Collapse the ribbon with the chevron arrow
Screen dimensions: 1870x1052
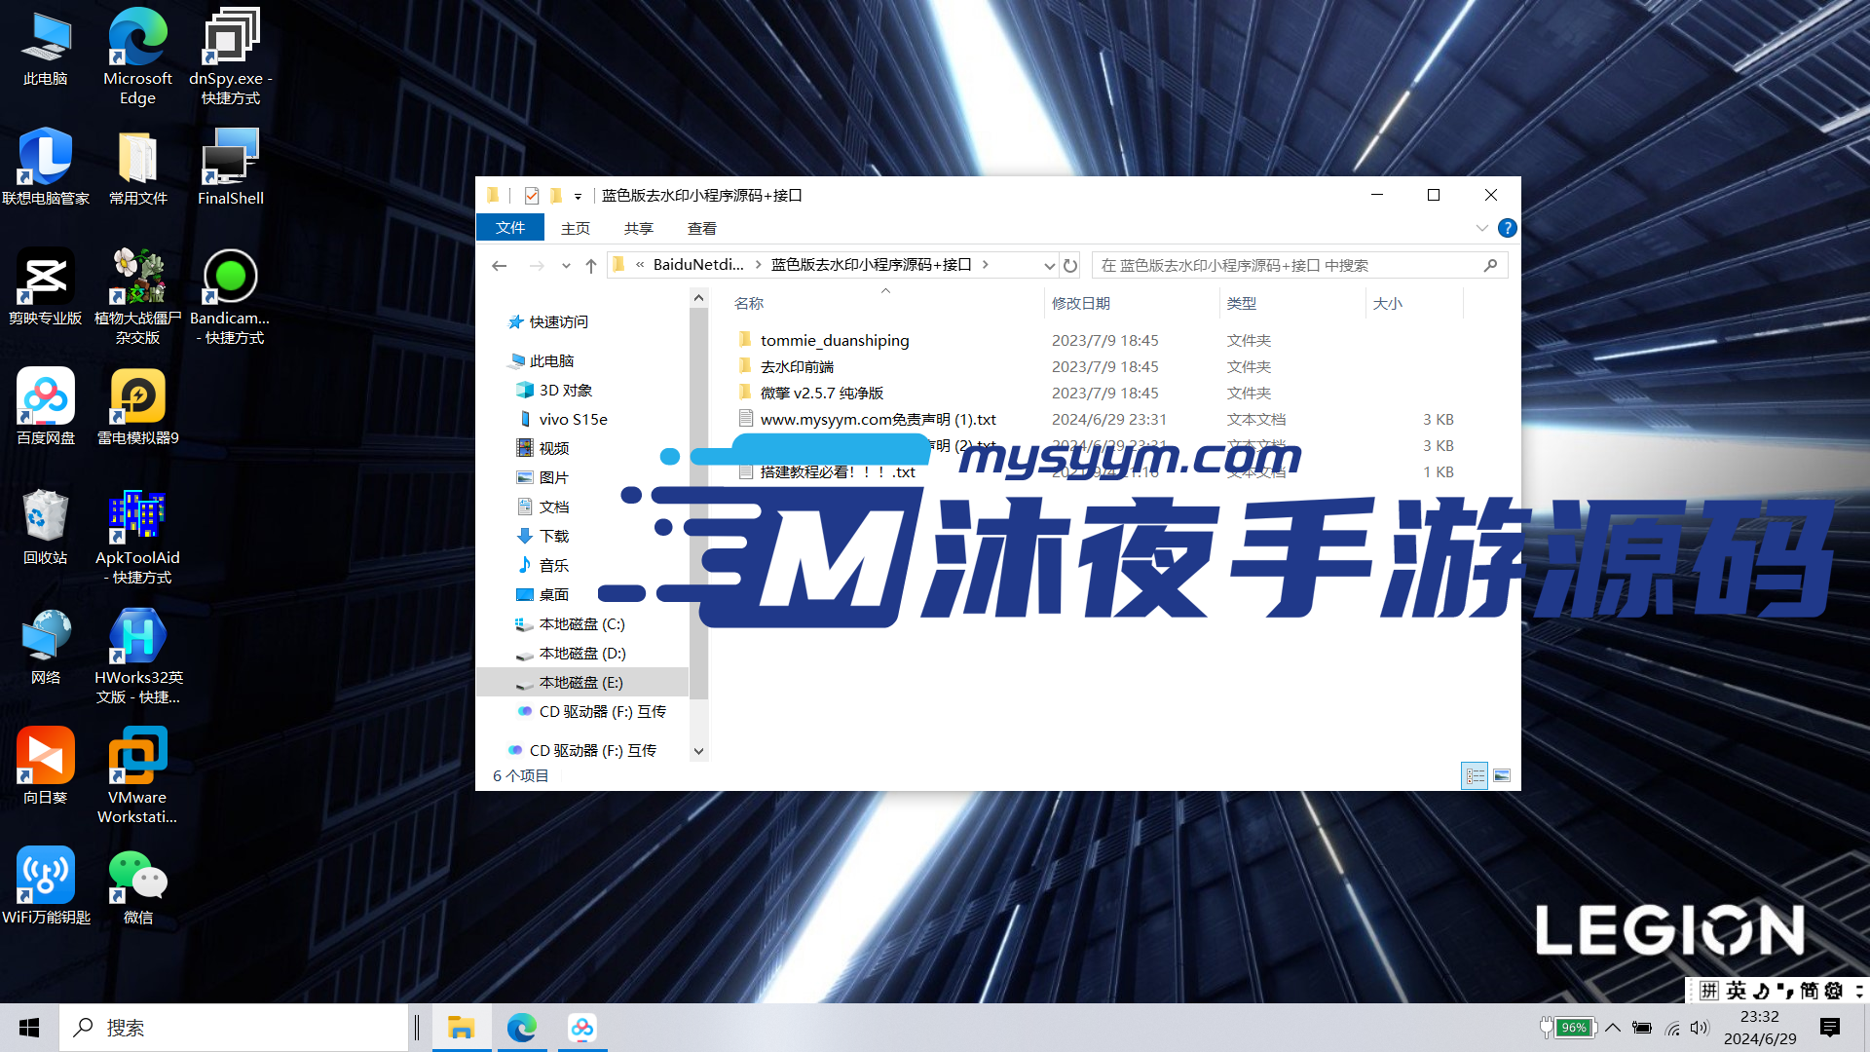tap(1482, 228)
